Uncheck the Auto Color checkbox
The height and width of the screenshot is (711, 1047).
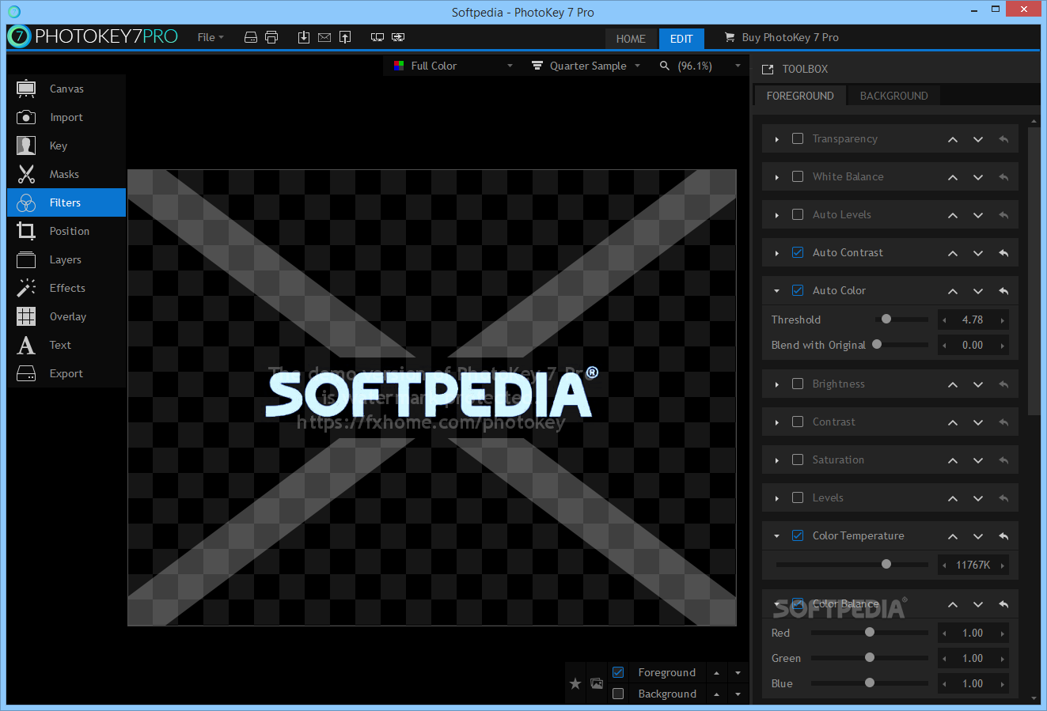tap(798, 290)
